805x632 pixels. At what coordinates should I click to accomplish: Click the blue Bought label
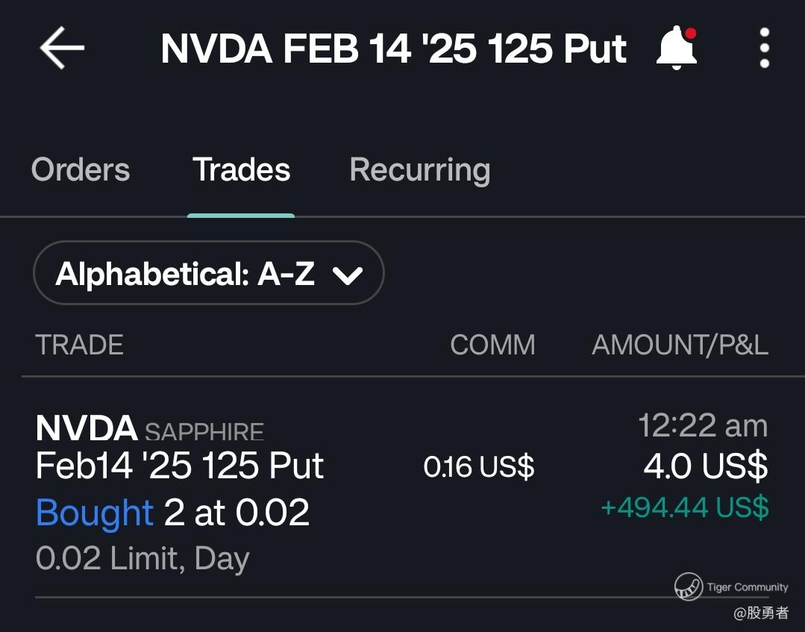coord(95,513)
